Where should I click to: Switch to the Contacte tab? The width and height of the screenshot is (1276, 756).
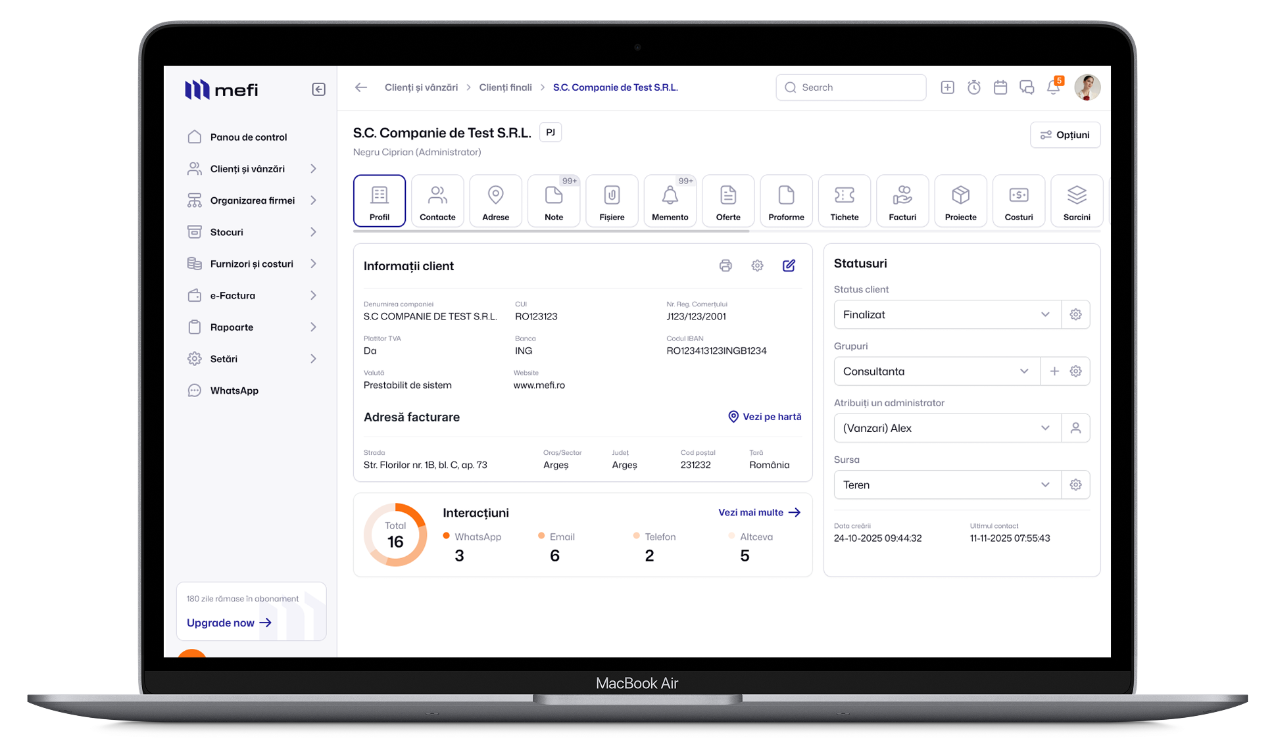point(437,201)
